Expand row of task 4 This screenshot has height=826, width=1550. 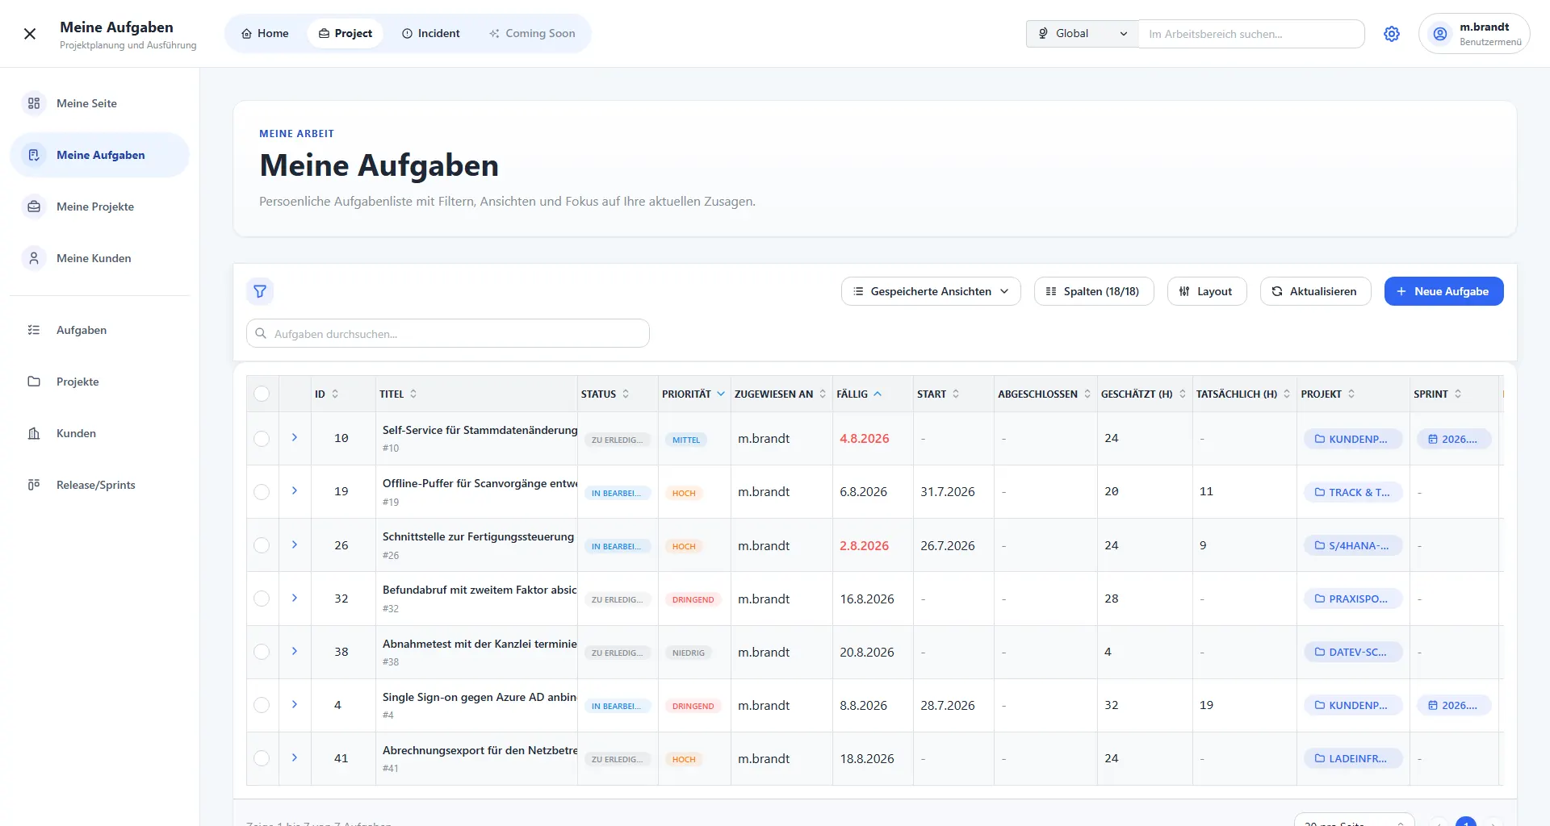click(295, 704)
